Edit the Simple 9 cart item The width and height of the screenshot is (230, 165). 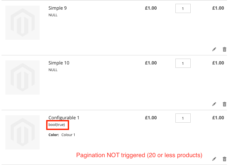(214, 49)
